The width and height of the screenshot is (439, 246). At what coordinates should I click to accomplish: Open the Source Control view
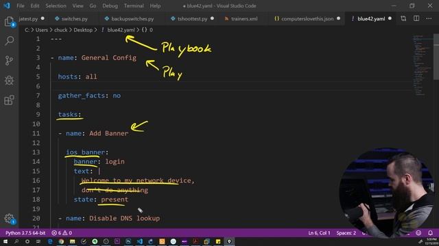click(x=9, y=60)
